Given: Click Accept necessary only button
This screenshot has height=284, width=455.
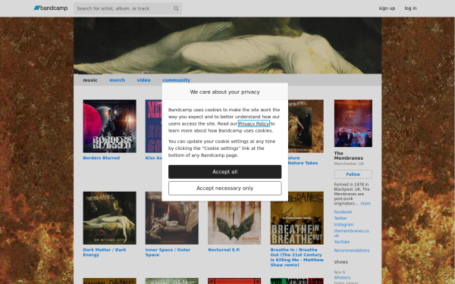Looking at the screenshot, I should pyautogui.click(x=225, y=189).
